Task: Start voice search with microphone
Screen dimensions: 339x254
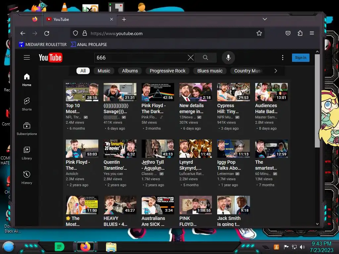Action: click(x=228, y=58)
